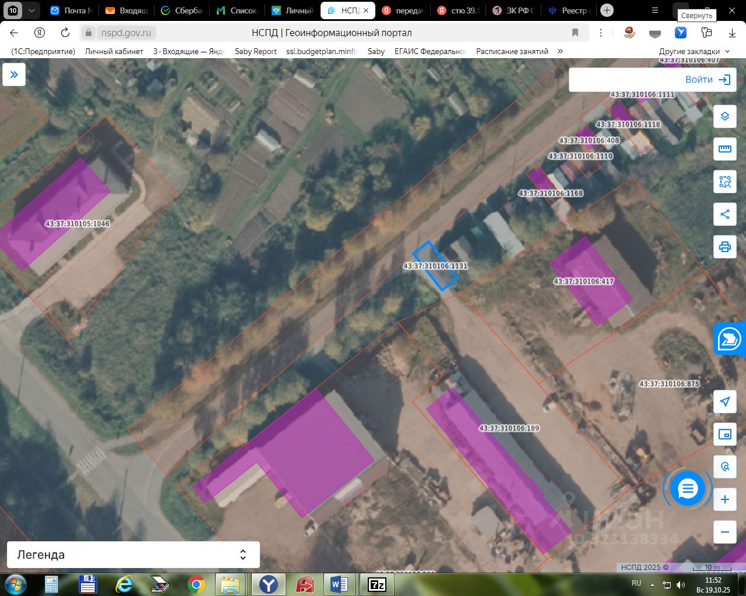Expand the Легенда legend panel
The height and width of the screenshot is (596, 746).
click(133, 555)
